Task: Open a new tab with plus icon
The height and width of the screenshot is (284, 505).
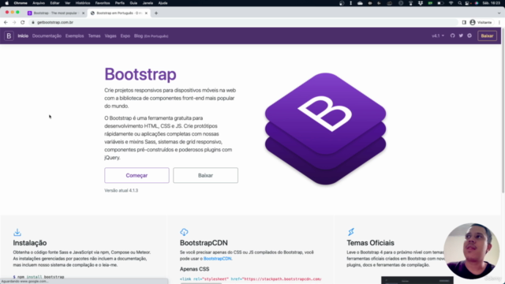Action: [156, 13]
